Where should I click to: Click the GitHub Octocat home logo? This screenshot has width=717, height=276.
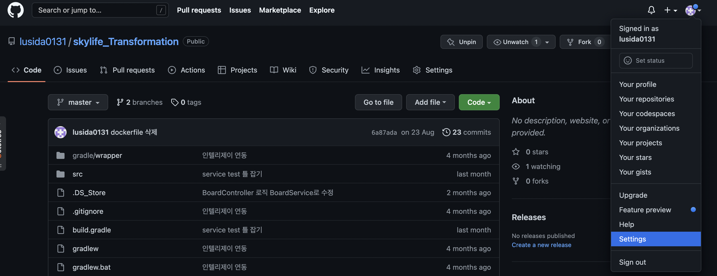16,10
